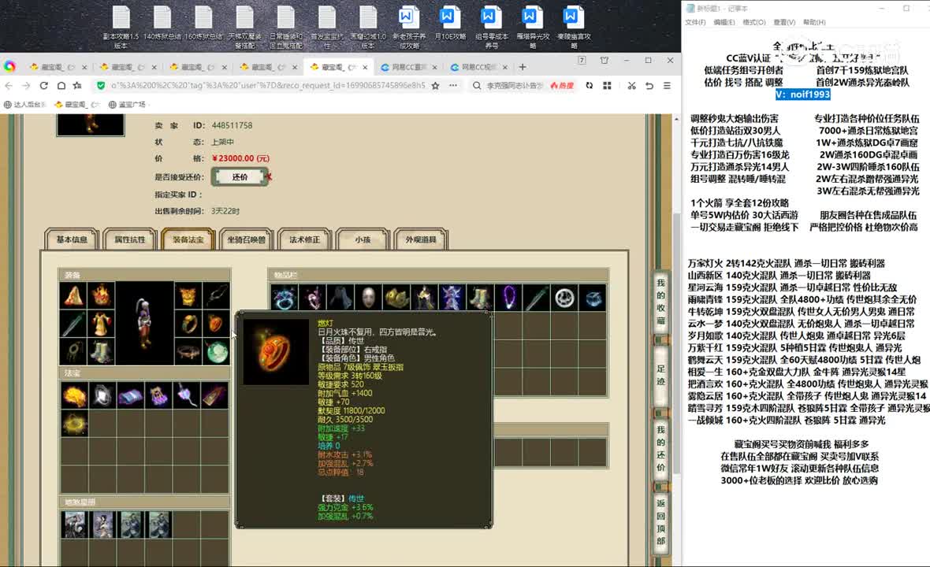
Task: Open Notepad 编辑(E) menu
Action: point(724,22)
